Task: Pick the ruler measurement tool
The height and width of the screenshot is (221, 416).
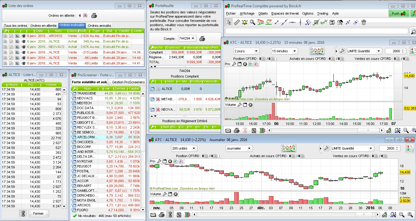Action: pyautogui.click(x=237, y=22)
